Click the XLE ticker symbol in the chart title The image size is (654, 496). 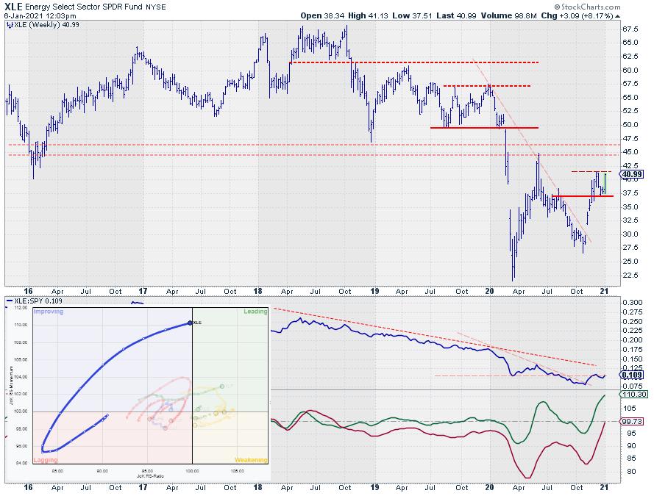pos(13,7)
